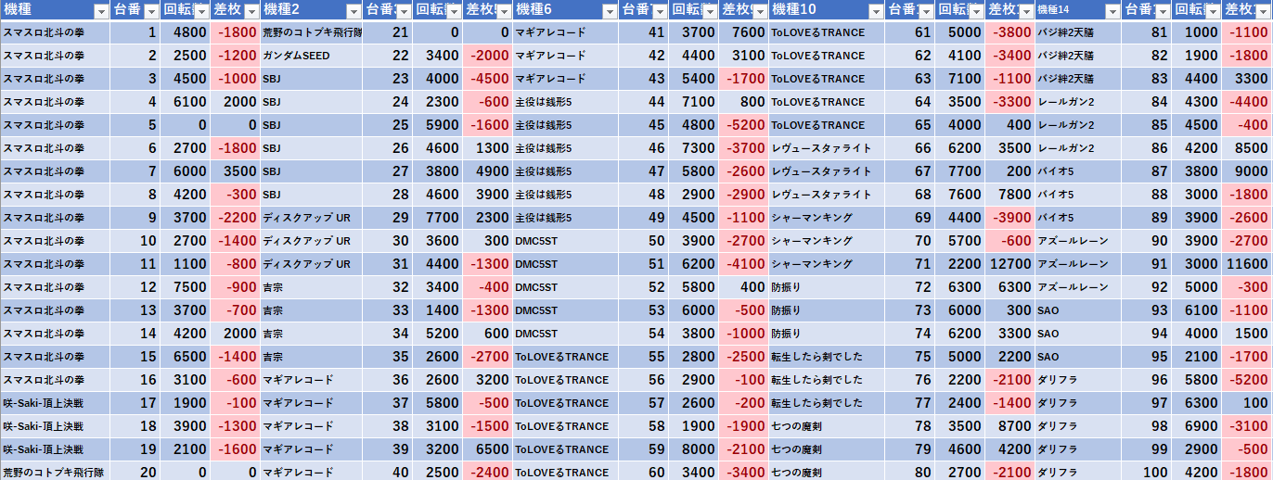Click マギアレコード cell for machine 37
Screen dimensions: 1273x480
312,403
